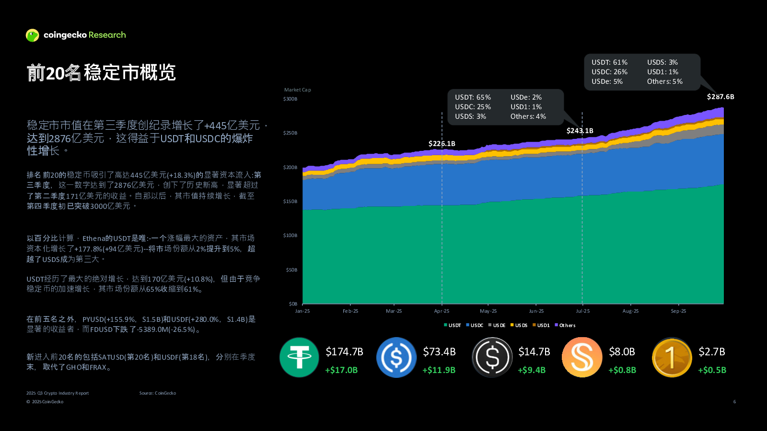Click the USDS yellow legend marker

coord(512,325)
